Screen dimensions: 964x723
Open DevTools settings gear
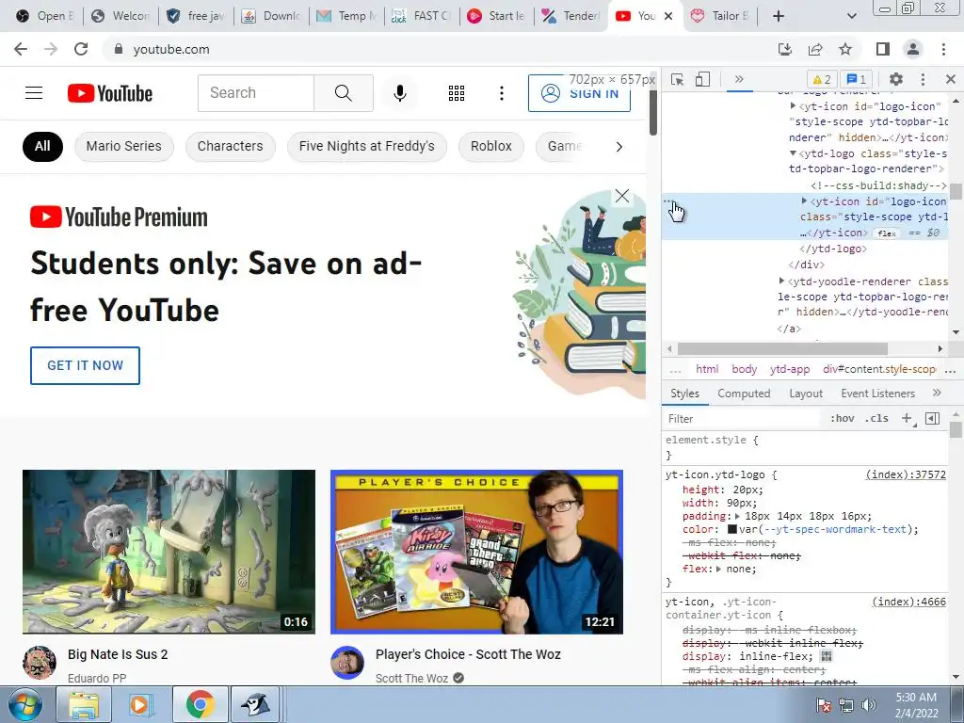896,79
